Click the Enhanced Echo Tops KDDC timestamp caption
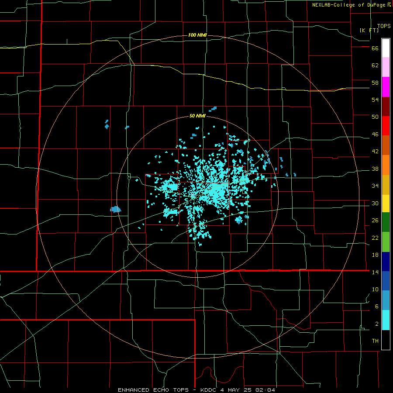Image resolution: width=393 pixels, height=393 pixels. click(x=196, y=390)
